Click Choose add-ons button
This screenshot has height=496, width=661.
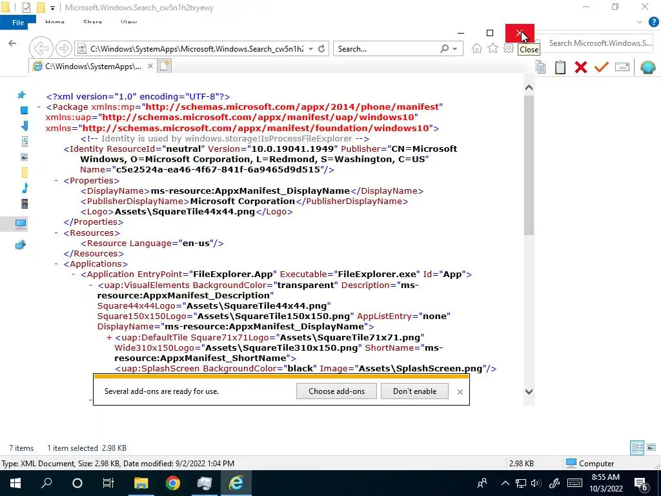[336, 391]
